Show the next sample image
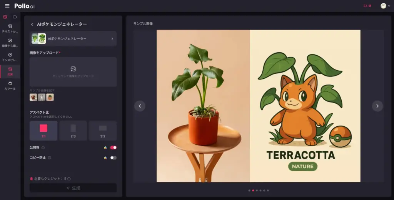 (x=377, y=106)
